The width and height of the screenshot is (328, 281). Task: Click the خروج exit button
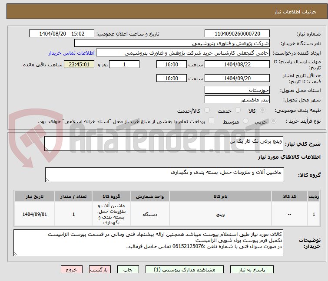(x=72, y=270)
